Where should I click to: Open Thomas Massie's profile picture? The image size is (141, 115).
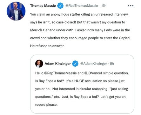(x=16, y=11)
